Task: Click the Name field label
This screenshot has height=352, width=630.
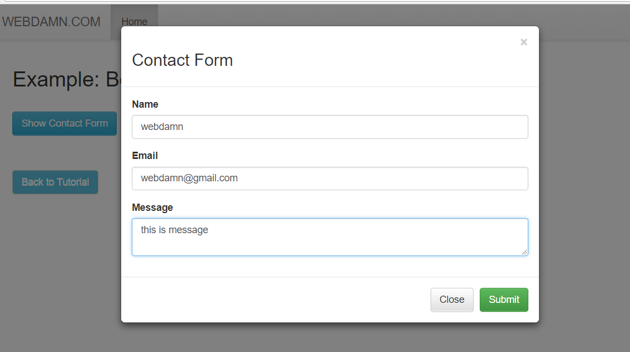Action: click(145, 104)
